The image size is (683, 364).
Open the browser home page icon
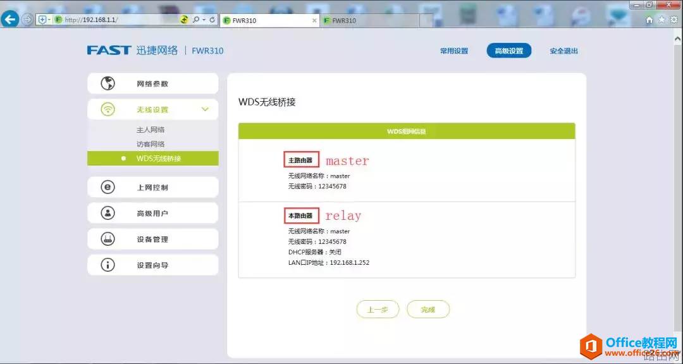pyautogui.click(x=649, y=20)
